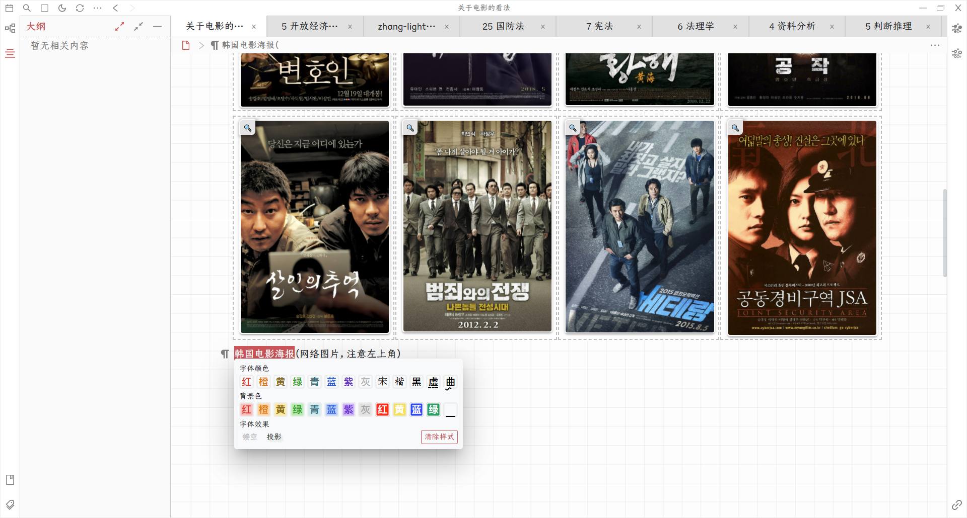This screenshot has height=518, width=967.
Task: Toggle dark mode with moon icon
Action: (x=62, y=8)
